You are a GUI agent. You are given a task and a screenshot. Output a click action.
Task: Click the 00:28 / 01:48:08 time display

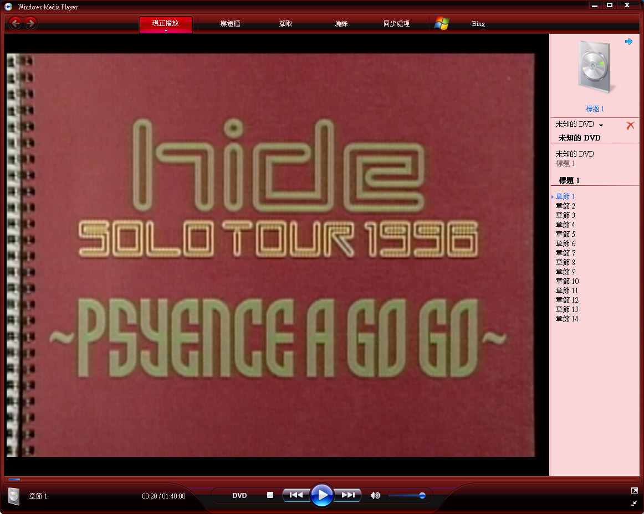[x=163, y=496]
